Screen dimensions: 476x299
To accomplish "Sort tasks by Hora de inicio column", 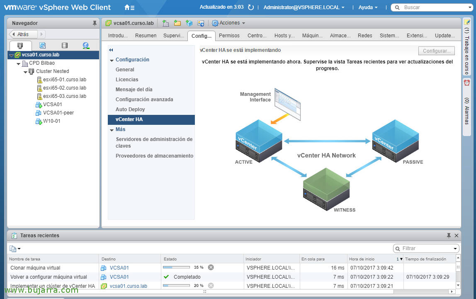I will (375, 259).
